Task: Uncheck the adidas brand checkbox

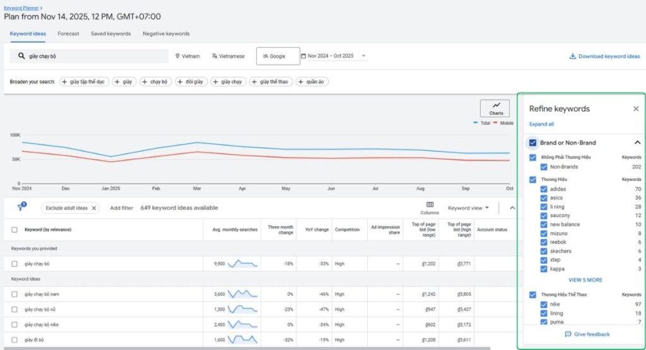Action: point(544,189)
